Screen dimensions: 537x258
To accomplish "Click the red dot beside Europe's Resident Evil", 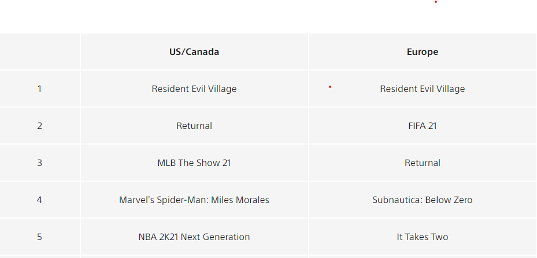I will [330, 87].
